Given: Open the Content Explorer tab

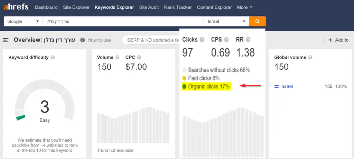Looking at the screenshot, I should tap(215, 7).
